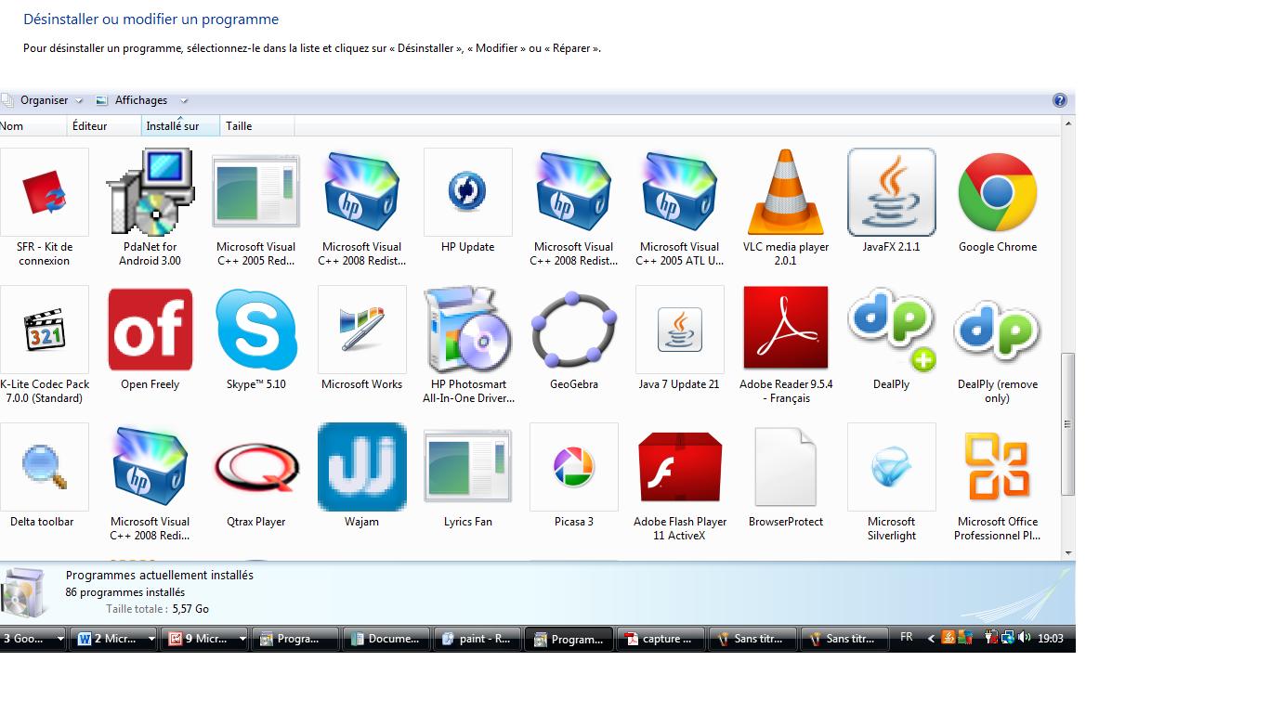
Task: Click the vertical scrollbar thumb
Action: (x=1068, y=424)
